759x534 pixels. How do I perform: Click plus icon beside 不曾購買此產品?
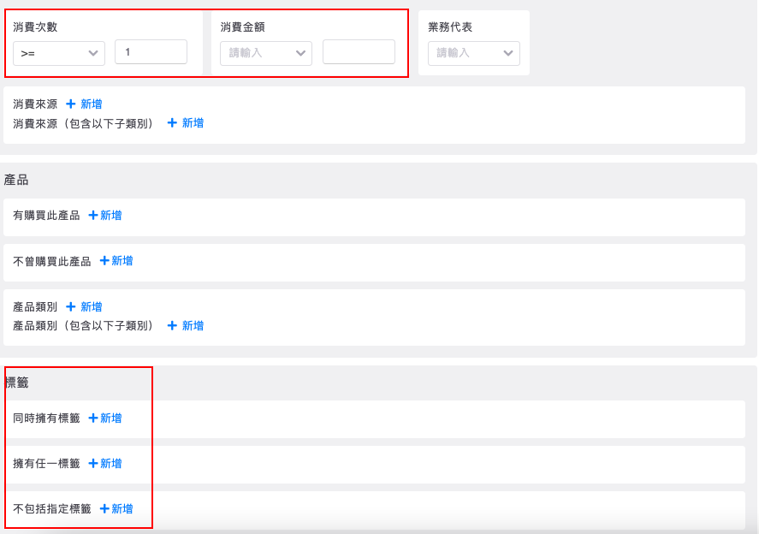(x=104, y=261)
